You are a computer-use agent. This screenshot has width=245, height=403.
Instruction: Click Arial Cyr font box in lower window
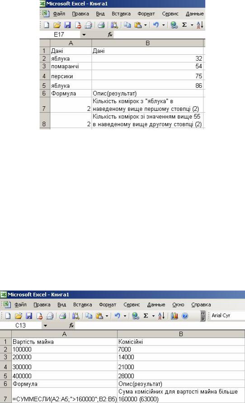click(x=227, y=316)
